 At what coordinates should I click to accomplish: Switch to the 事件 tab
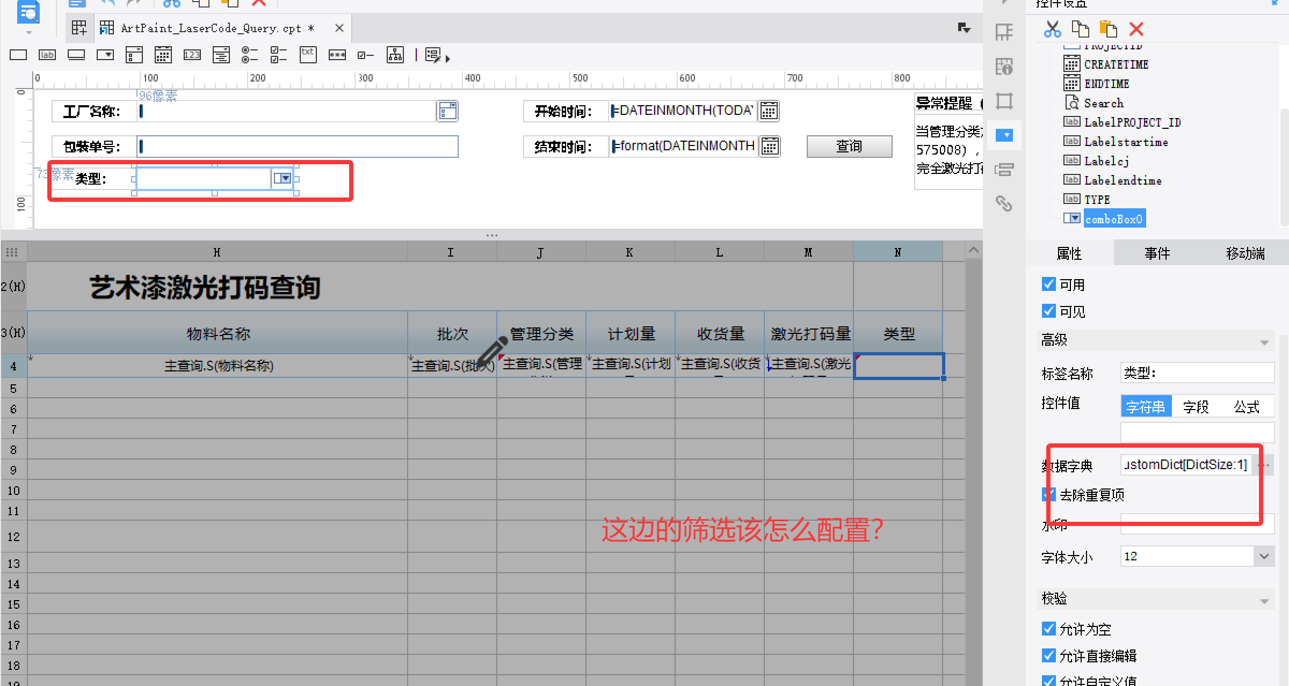coord(1157,253)
